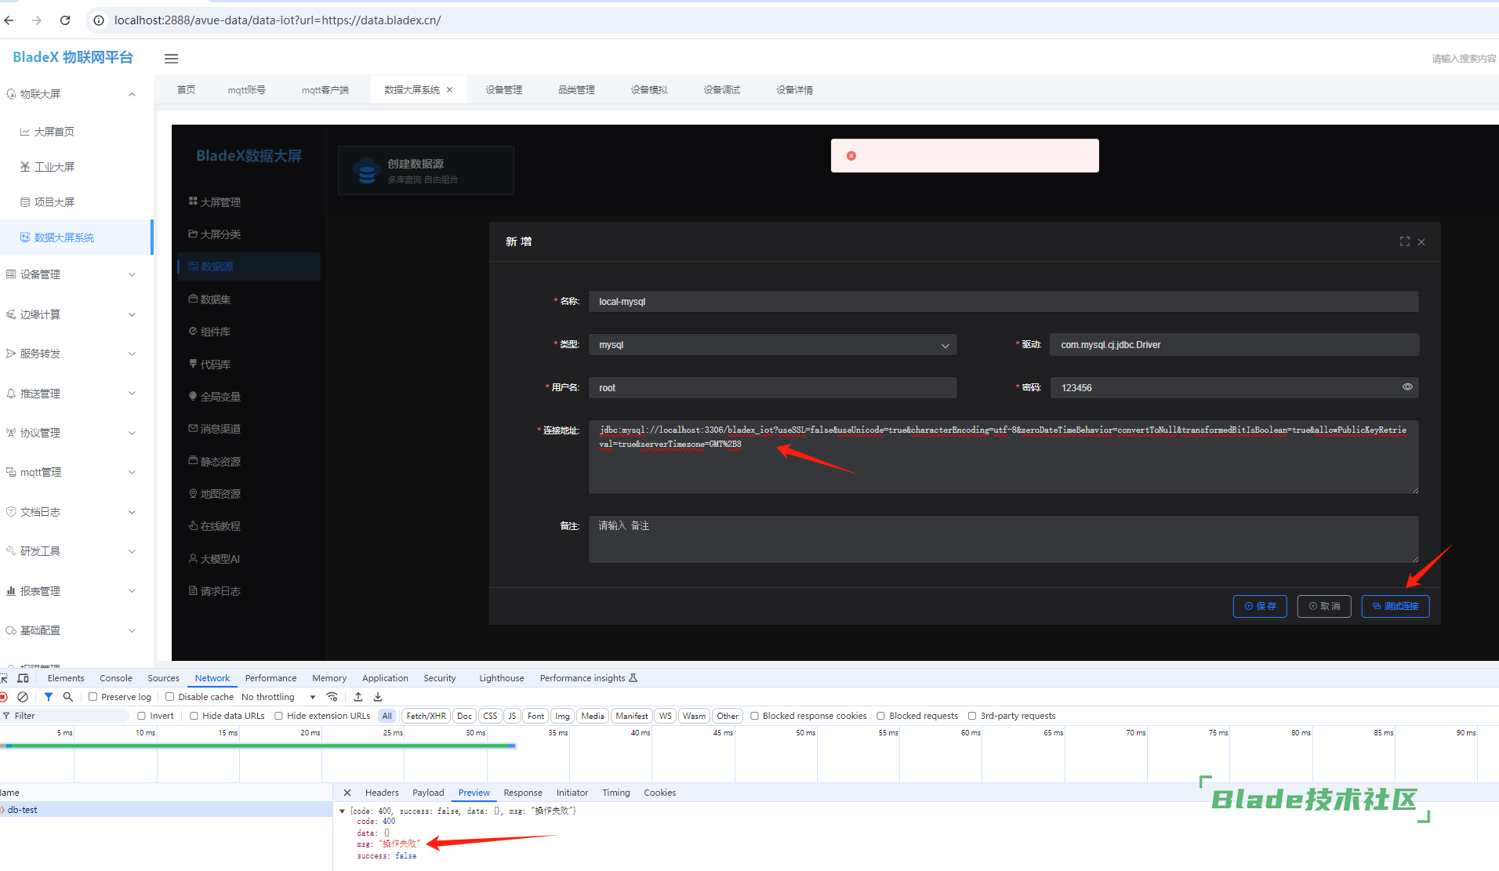The height and width of the screenshot is (871, 1499).
Task: Enable Preserve log checkbox
Action: [93, 697]
